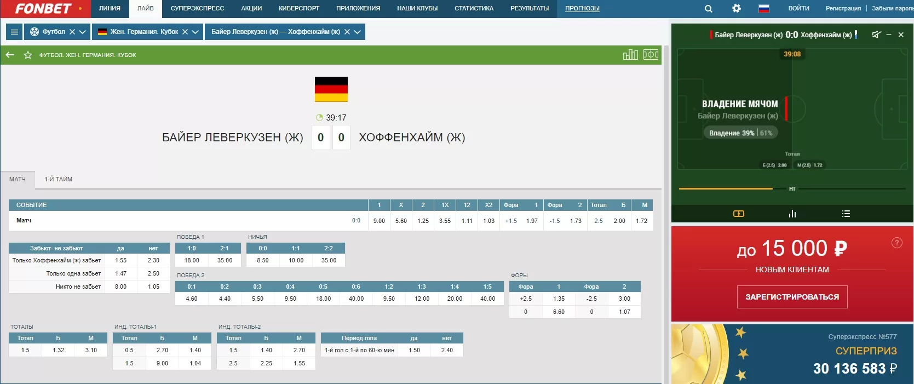Switch to the 1-Й ТАЙМ tab
Screen dimensions: 914x384
58,179
